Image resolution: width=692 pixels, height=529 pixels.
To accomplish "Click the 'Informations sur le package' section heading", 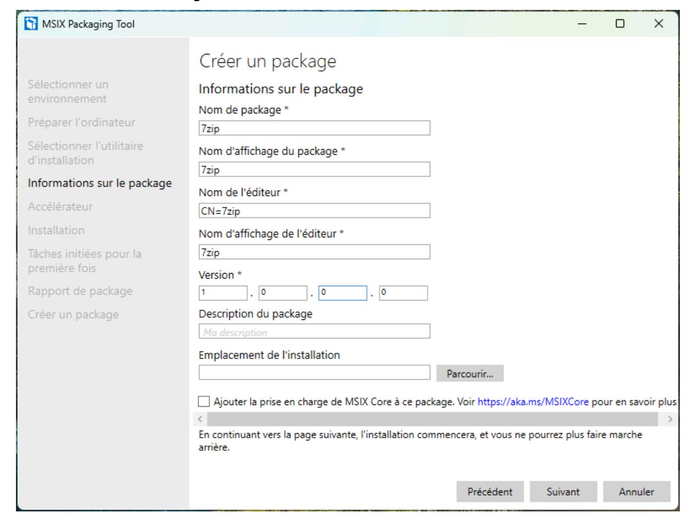I will point(281,89).
